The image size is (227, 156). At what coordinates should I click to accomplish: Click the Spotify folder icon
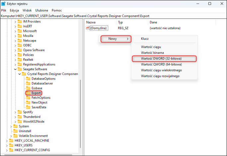pos(20,112)
